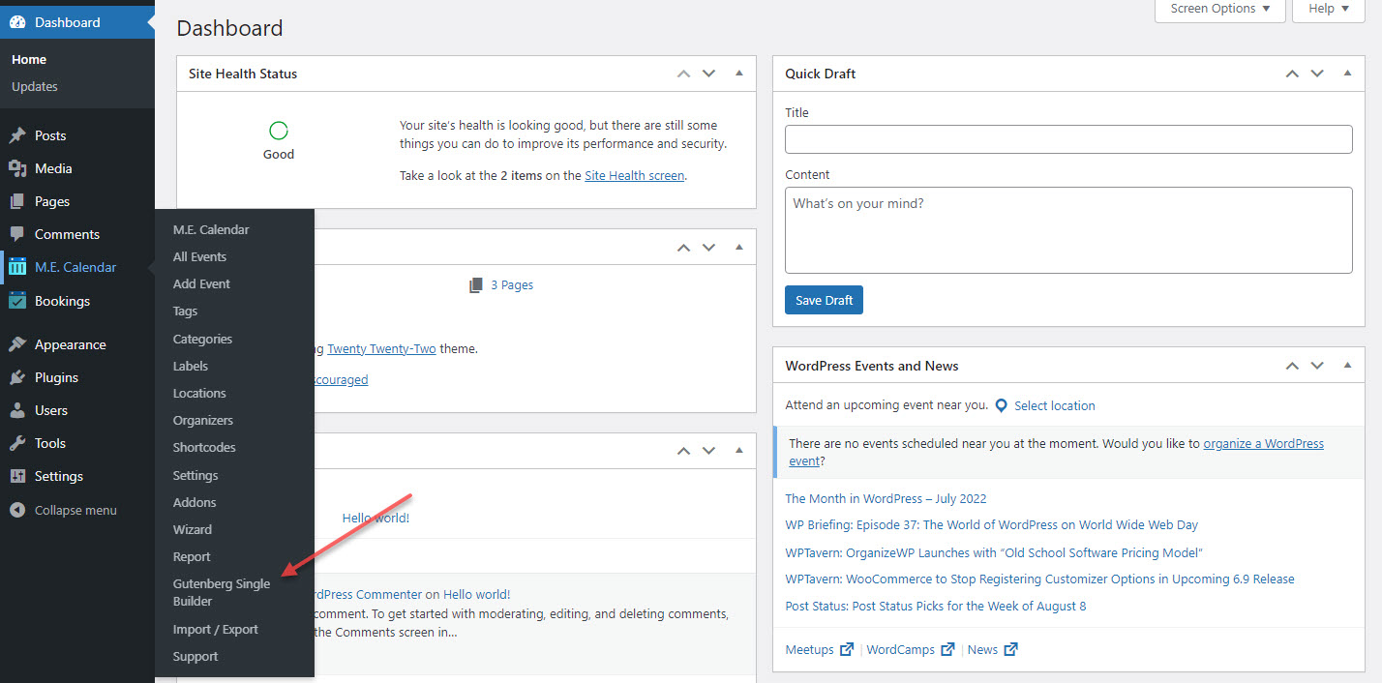Toggle the Site Health Status panel
Viewport: 1382px width, 683px height.
click(739, 74)
